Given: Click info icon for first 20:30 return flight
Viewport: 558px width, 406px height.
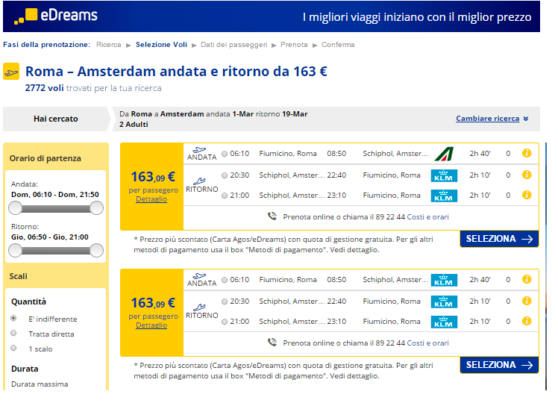Looking at the screenshot, I should 527,175.
